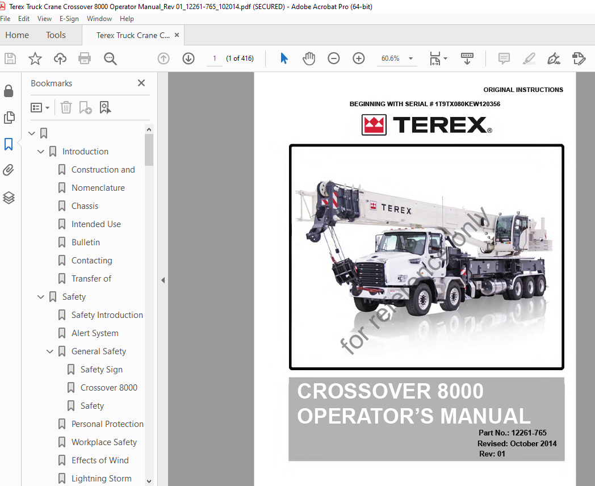This screenshot has height=486, width=595.
Task: Delete selected bookmark trash icon
Action: point(66,107)
